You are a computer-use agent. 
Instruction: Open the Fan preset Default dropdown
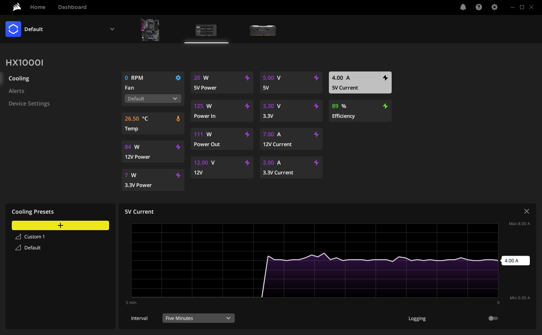153,99
